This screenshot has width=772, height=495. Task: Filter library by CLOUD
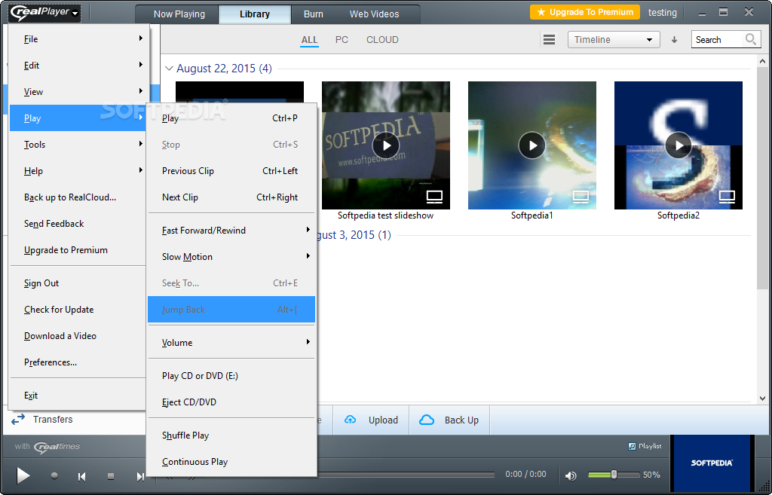(382, 40)
